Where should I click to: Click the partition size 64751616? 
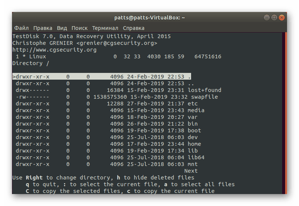pos(208,56)
